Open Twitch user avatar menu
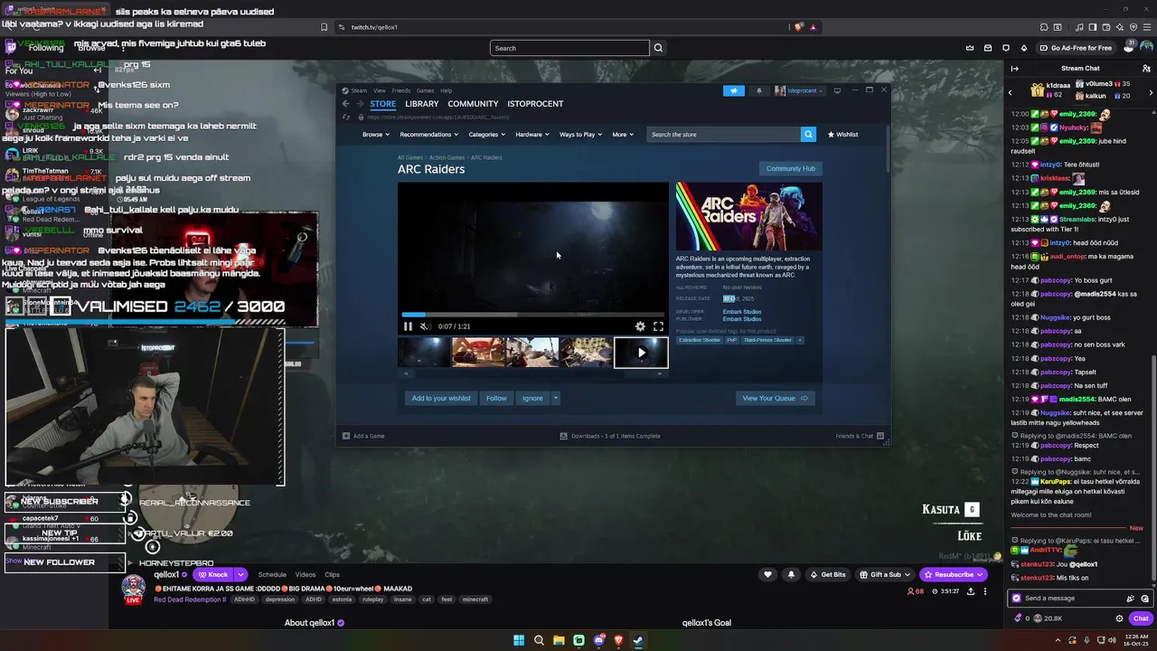The width and height of the screenshot is (1157, 651). [x=1147, y=48]
